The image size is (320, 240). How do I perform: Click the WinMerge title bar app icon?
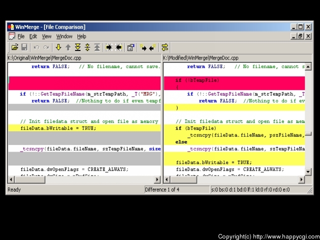11,27
